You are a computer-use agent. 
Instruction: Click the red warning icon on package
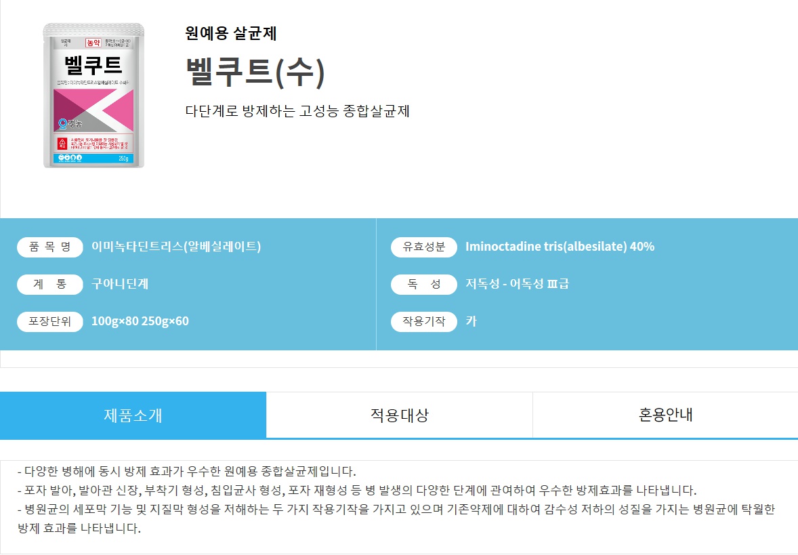[x=62, y=143]
